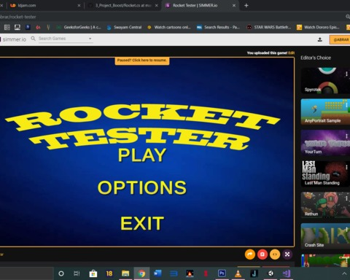Click OPTIONS in the game menu
Image resolution: width=350 pixels, height=280 pixels.
coord(142,187)
